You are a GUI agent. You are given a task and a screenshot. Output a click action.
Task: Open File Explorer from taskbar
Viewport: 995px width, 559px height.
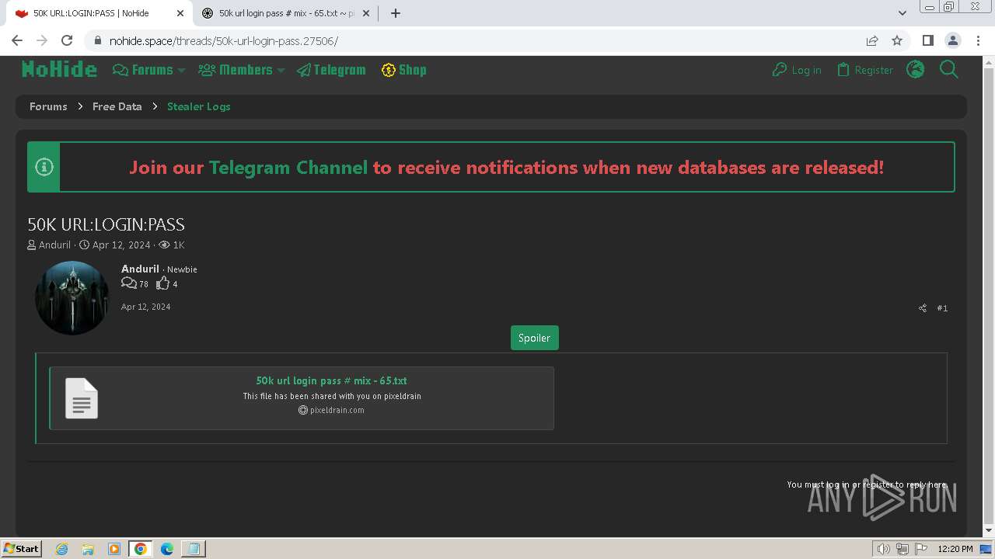[88, 549]
